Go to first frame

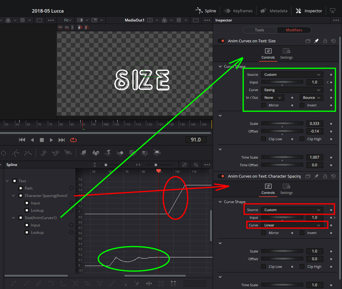tap(22, 140)
